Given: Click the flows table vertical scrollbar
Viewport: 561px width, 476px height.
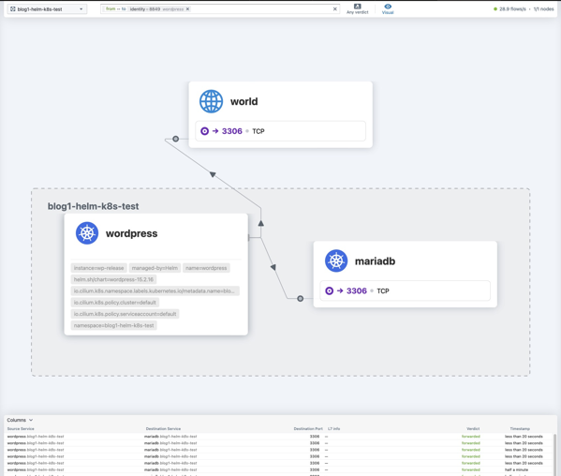Looking at the screenshot, I should coord(555,454).
